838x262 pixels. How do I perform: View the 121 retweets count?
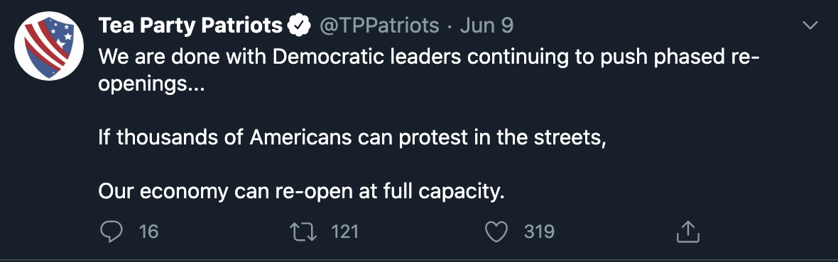pyautogui.click(x=344, y=232)
